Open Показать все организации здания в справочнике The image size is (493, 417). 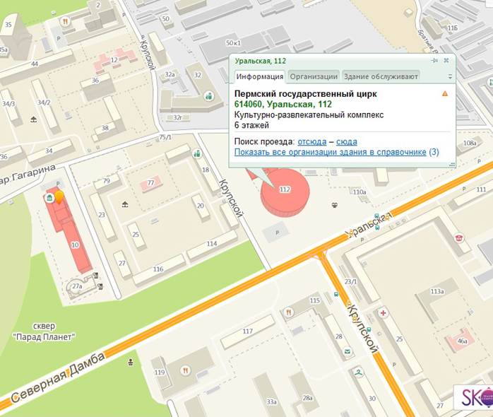coord(331,153)
